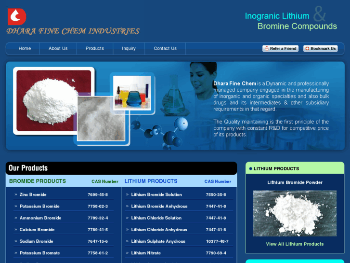Click CAS number 7790-69-4
350x263 pixels.
tap(216, 253)
